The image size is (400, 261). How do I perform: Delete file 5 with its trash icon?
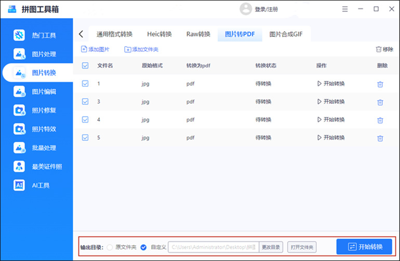tap(380, 138)
